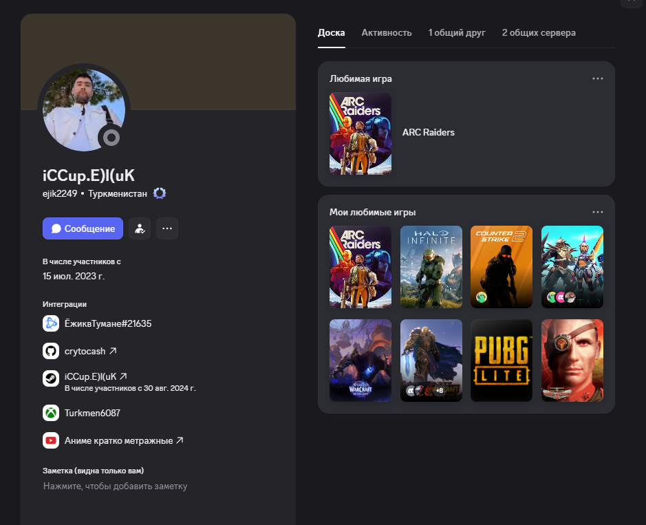This screenshot has width=646, height=525.
Task: Click the profile banner color area
Action: click(x=158, y=62)
